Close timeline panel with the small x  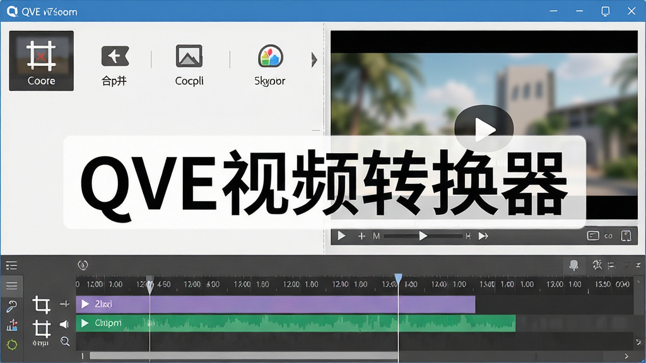(x=638, y=265)
